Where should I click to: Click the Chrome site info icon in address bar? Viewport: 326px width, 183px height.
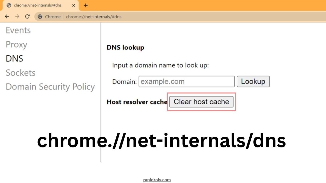pos(40,17)
